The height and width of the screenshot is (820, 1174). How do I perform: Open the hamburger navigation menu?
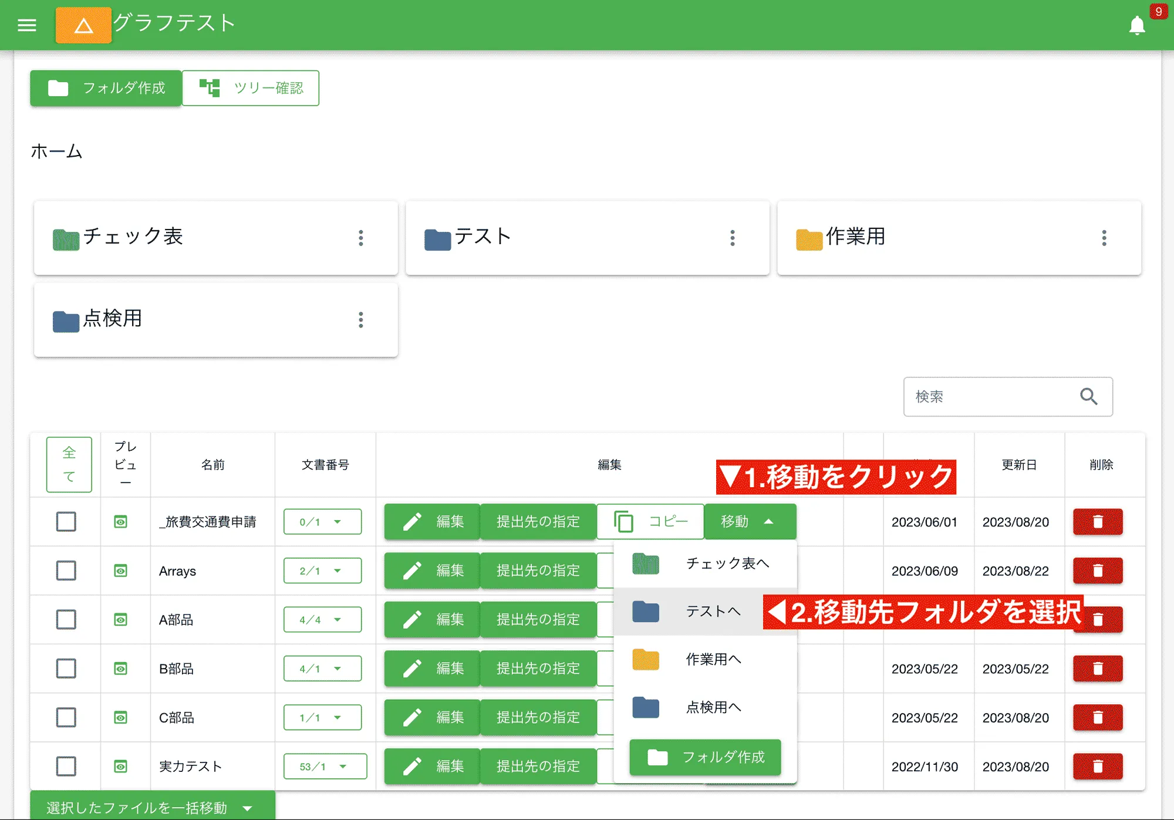coord(26,25)
